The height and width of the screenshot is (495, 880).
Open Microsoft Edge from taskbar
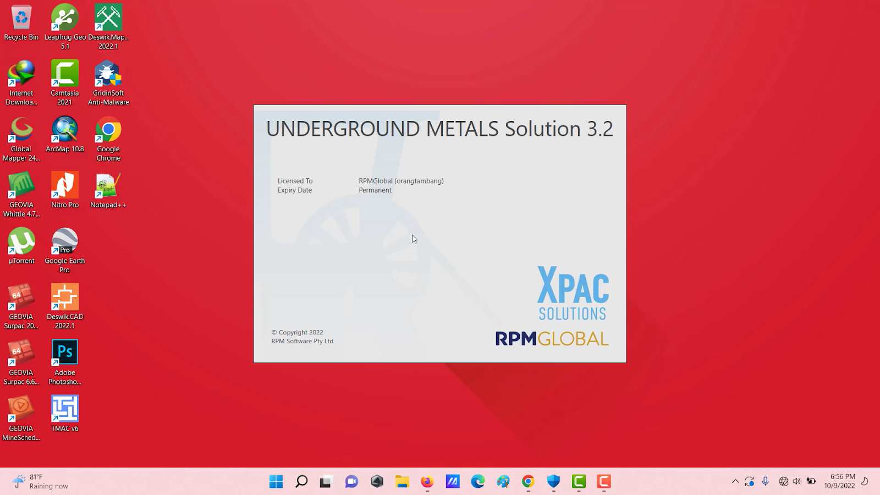(478, 482)
